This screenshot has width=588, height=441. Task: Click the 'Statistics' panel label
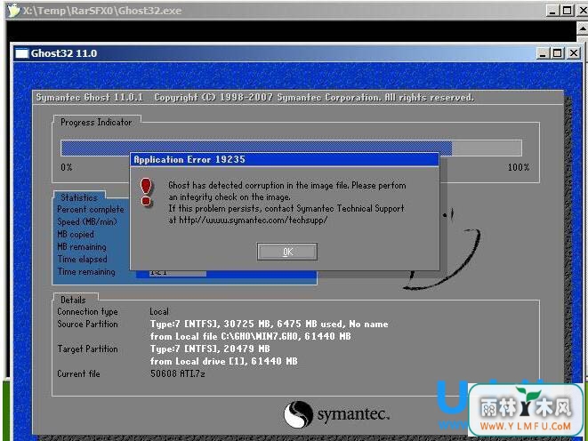pyautogui.click(x=79, y=197)
